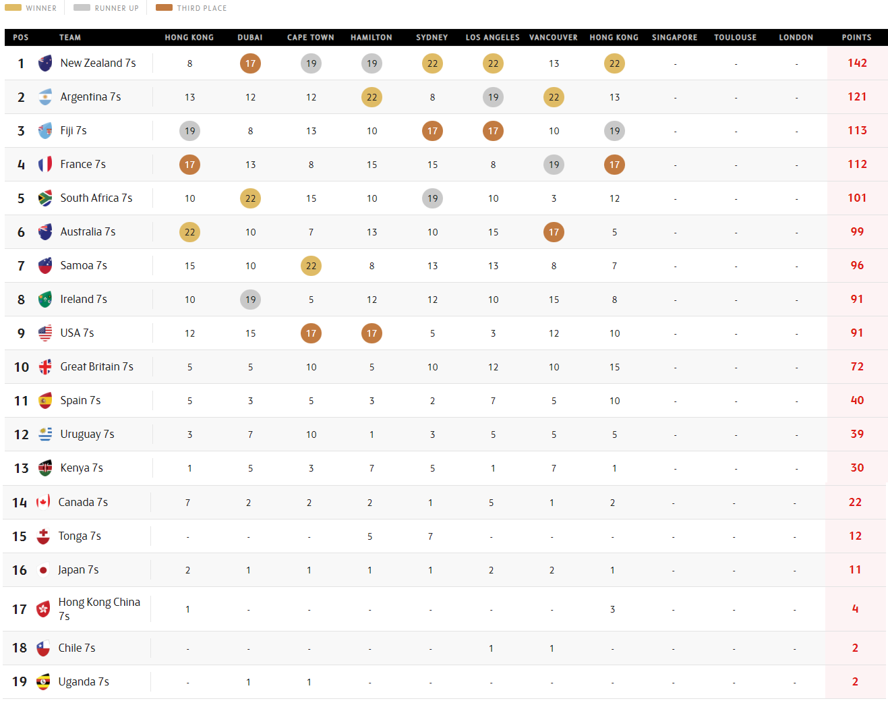Viewport: 888px width, 701px height.
Task: Click the Great Britain 7s flag icon
Action: (45, 367)
